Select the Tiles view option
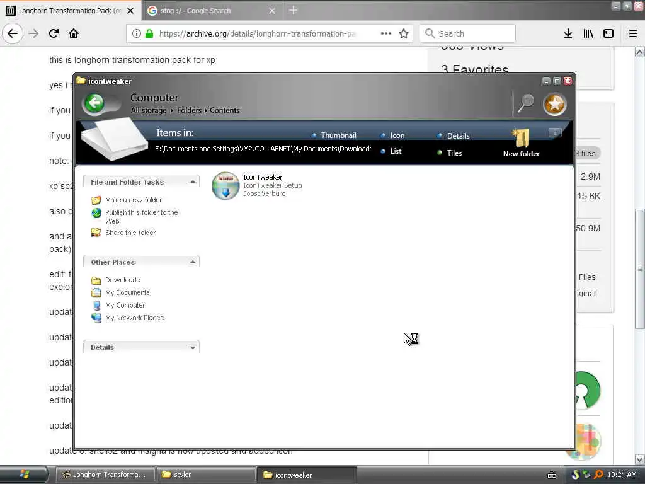This screenshot has height=484, width=645. click(x=450, y=153)
